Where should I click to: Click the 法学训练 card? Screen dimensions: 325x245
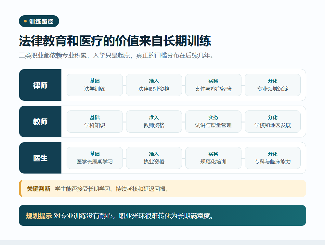(95, 85)
